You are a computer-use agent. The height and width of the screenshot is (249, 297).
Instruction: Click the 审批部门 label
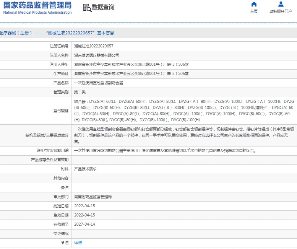[61, 197]
